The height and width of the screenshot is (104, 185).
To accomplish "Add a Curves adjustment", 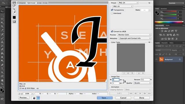I will pyautogui.click(x=169, y=31).
